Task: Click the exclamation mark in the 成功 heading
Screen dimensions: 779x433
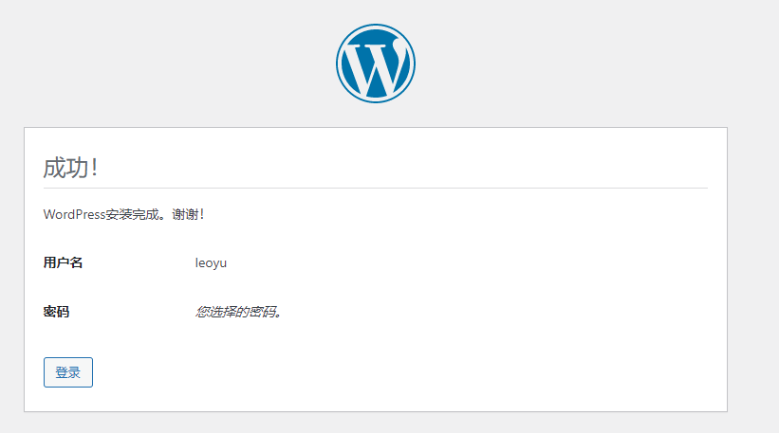Action: click(x=95, y=168)
